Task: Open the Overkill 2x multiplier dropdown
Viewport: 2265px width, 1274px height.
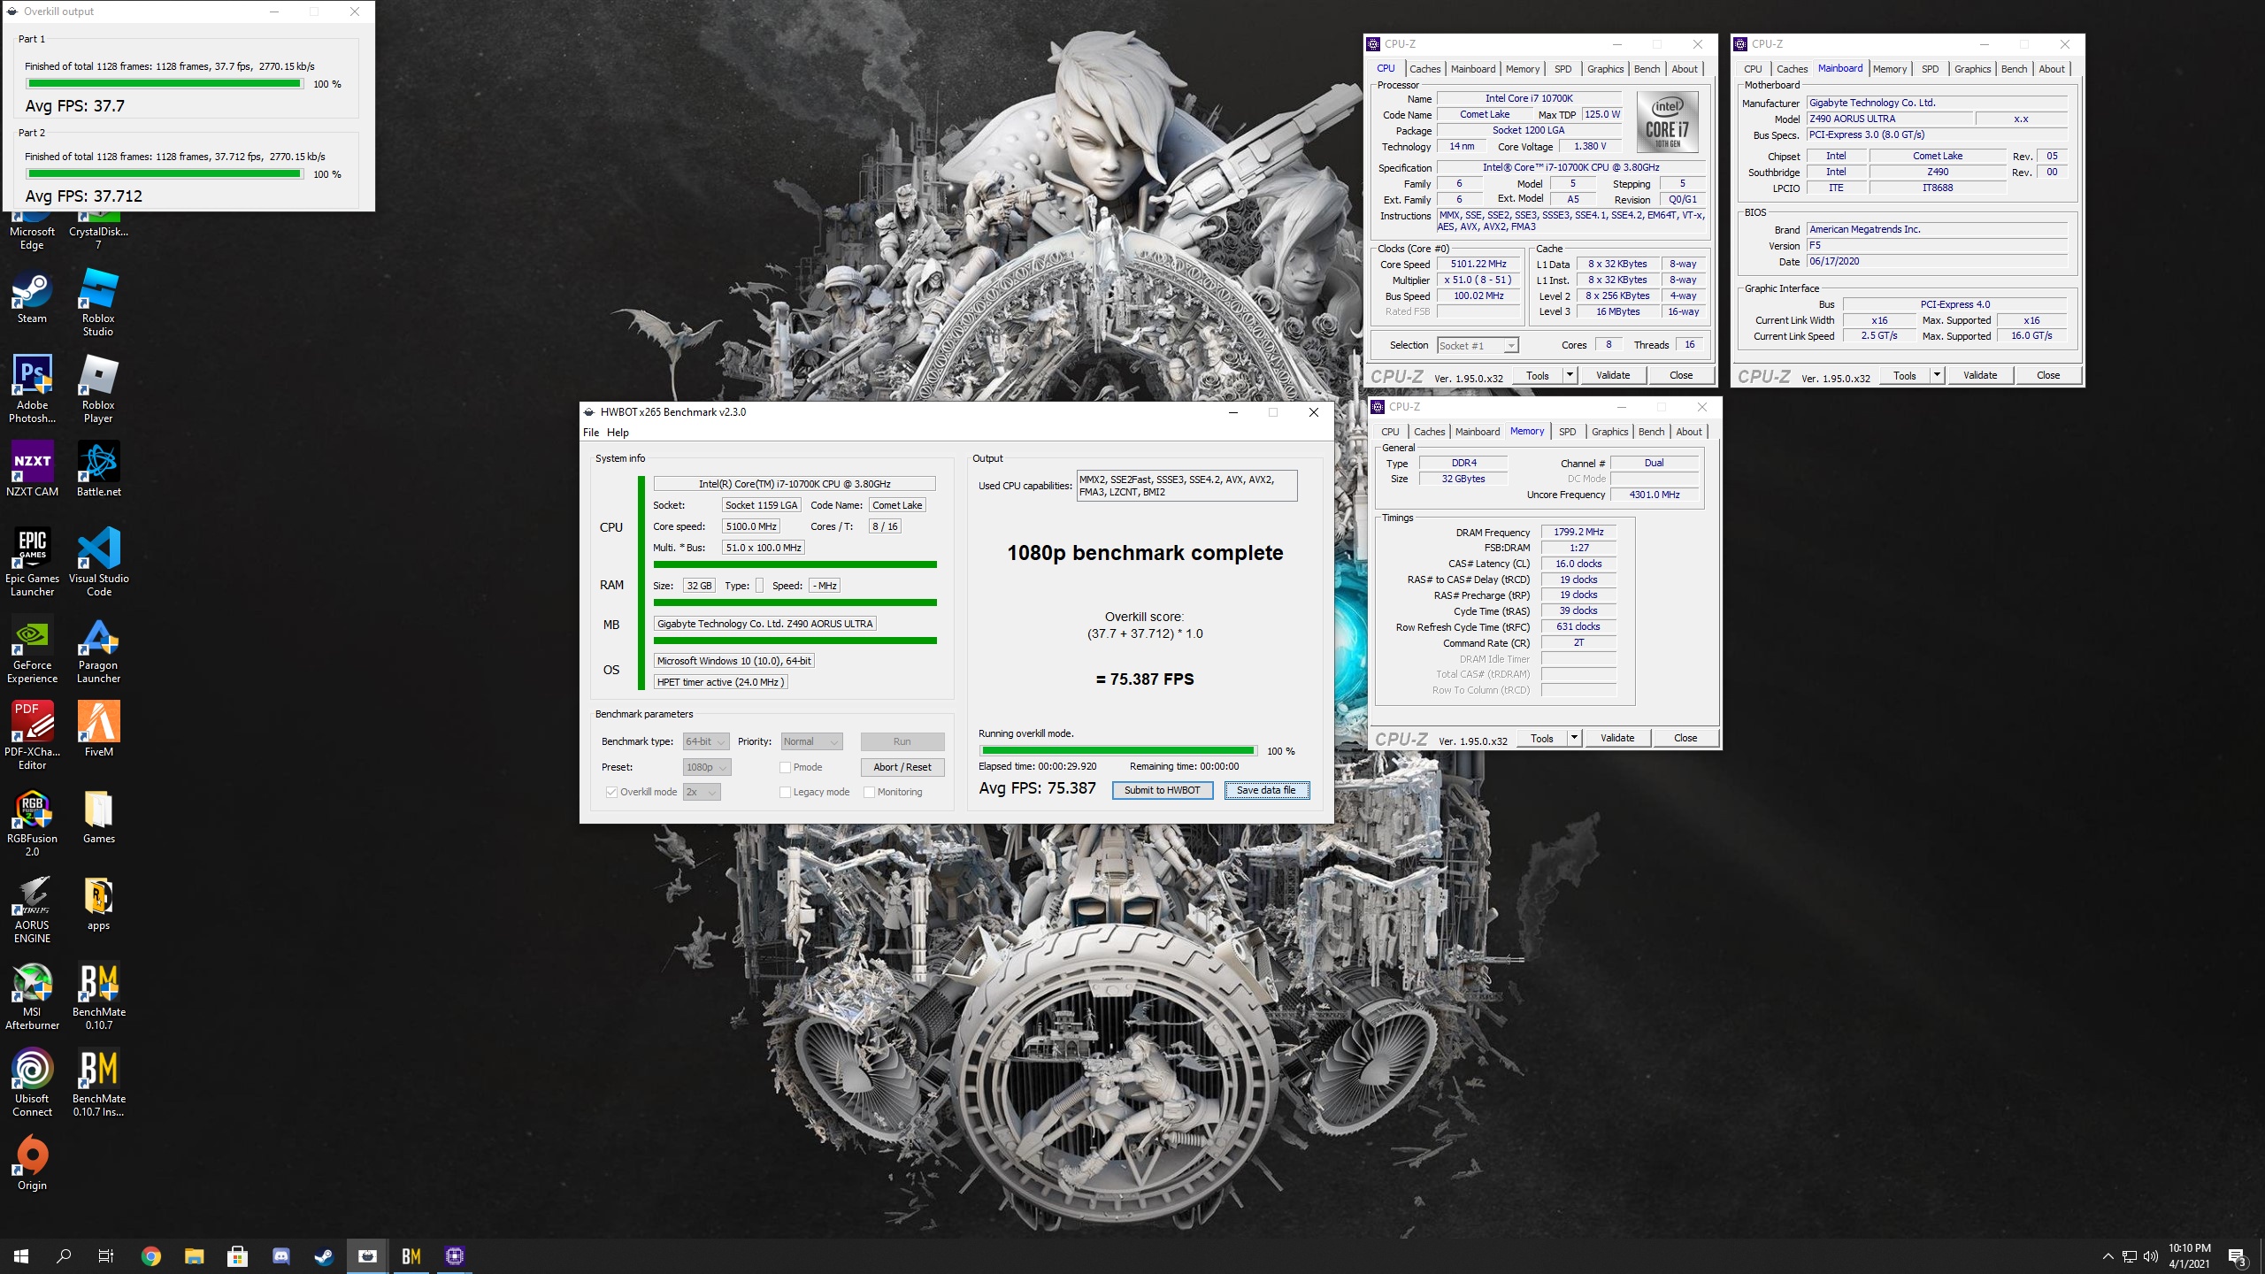Action: (702, 792)
